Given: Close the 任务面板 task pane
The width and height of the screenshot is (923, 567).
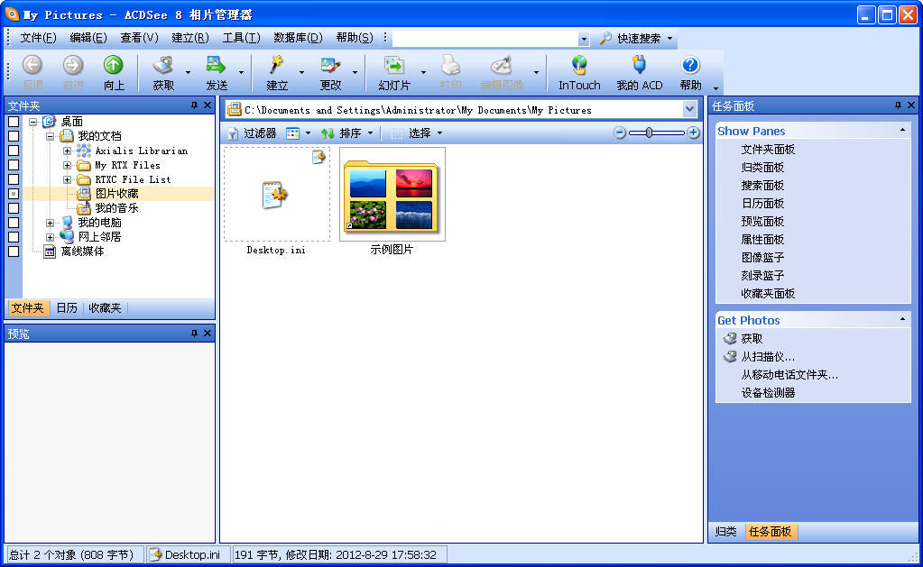Looking at the screenshot, I should click(911, 105).
